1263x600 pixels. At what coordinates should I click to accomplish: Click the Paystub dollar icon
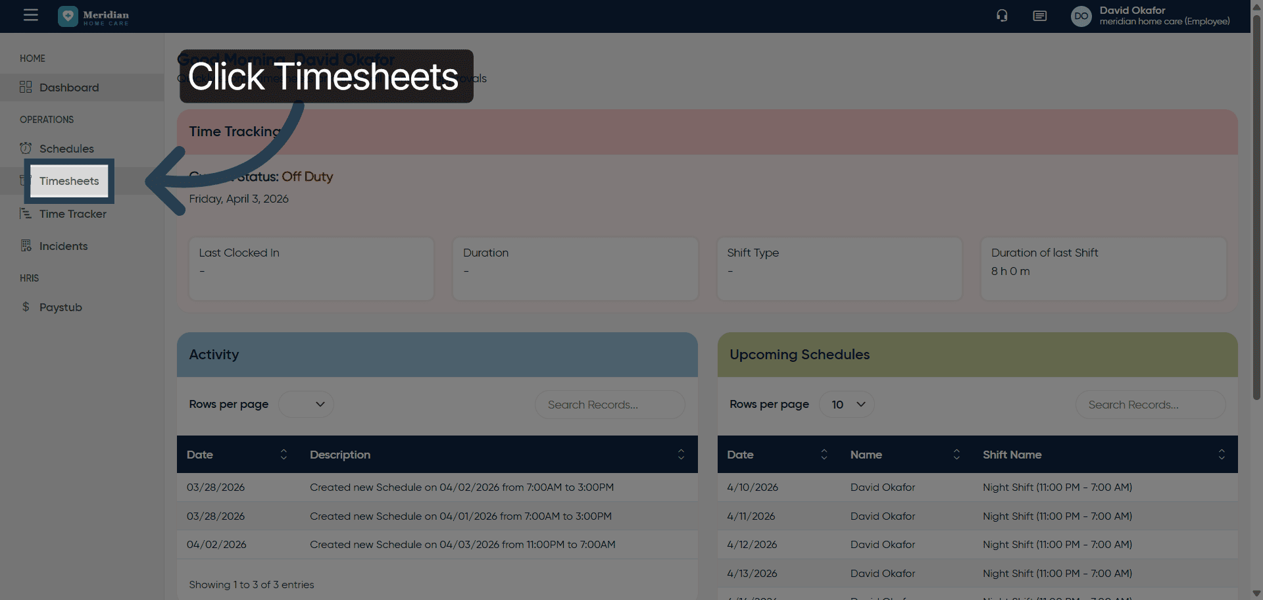pos(26,307)
